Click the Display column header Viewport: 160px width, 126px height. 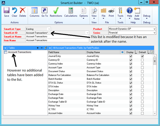click(130, 52)
